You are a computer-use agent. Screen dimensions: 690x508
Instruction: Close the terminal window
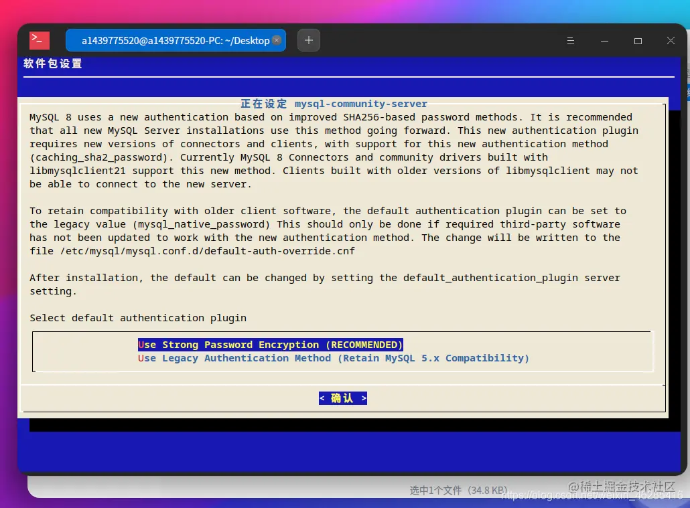671,40
